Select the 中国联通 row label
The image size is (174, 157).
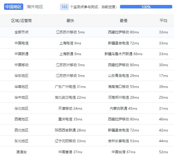tap(21, 54)
